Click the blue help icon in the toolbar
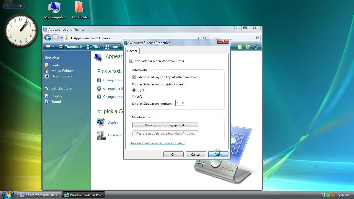This screenshot has width=354, height=199. (x=256, y=47)
